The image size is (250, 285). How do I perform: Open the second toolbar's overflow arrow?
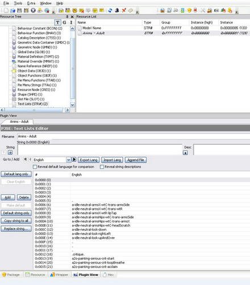(x=137, y=12)
